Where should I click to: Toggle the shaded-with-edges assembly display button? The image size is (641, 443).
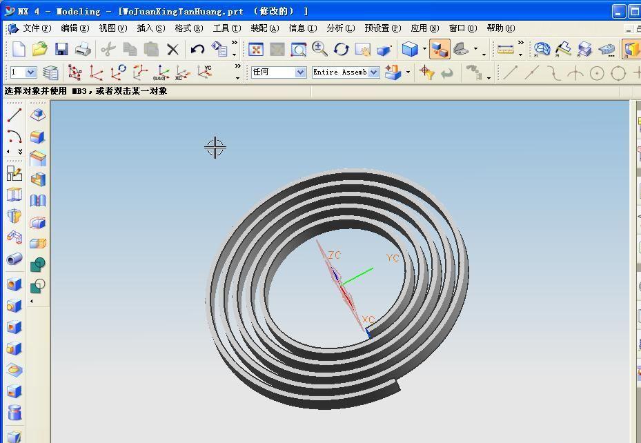(x=439, y=49)
